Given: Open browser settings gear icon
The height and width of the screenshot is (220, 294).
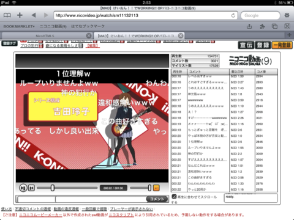Looking at the screenshot, I should [287, 15].
